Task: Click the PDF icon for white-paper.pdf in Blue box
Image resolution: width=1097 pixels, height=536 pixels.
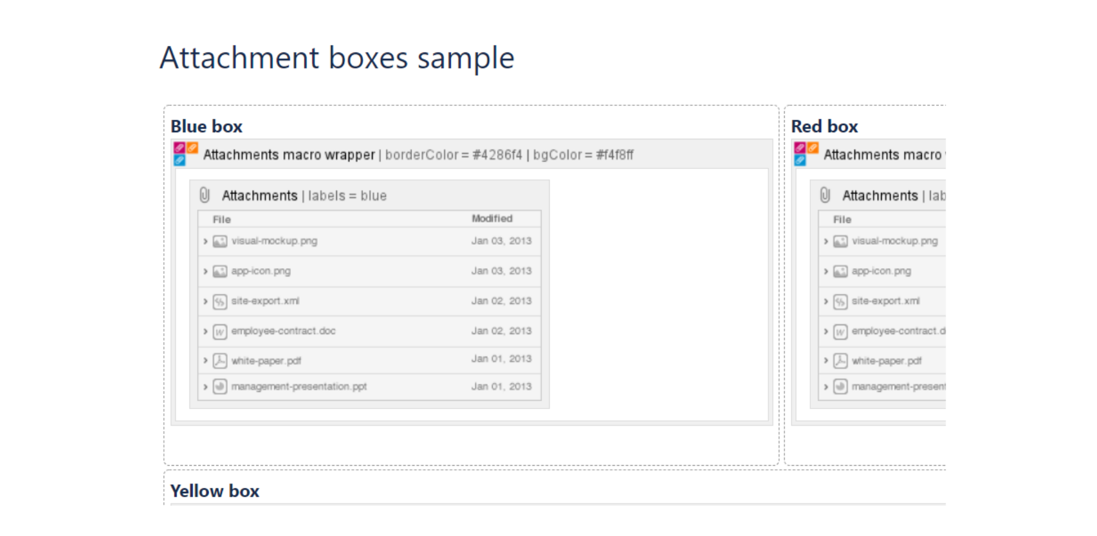Action: pyautogui.click(x=220, y=360)
